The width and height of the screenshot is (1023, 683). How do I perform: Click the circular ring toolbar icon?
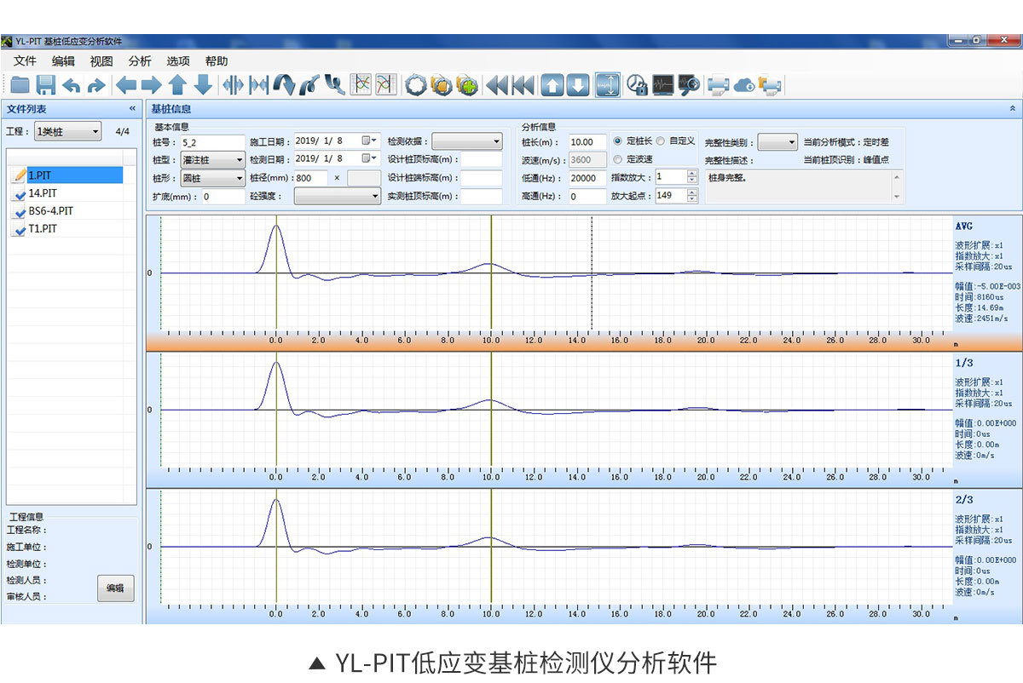(415, 84)
